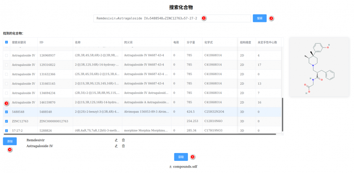
Task: Select the checkbox for ID 131632366
Action: 6,74
